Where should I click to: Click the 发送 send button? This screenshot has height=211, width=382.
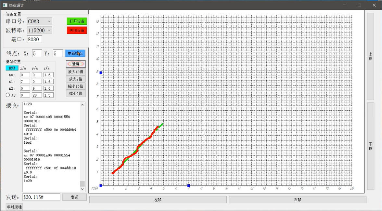tap(74, 197)
